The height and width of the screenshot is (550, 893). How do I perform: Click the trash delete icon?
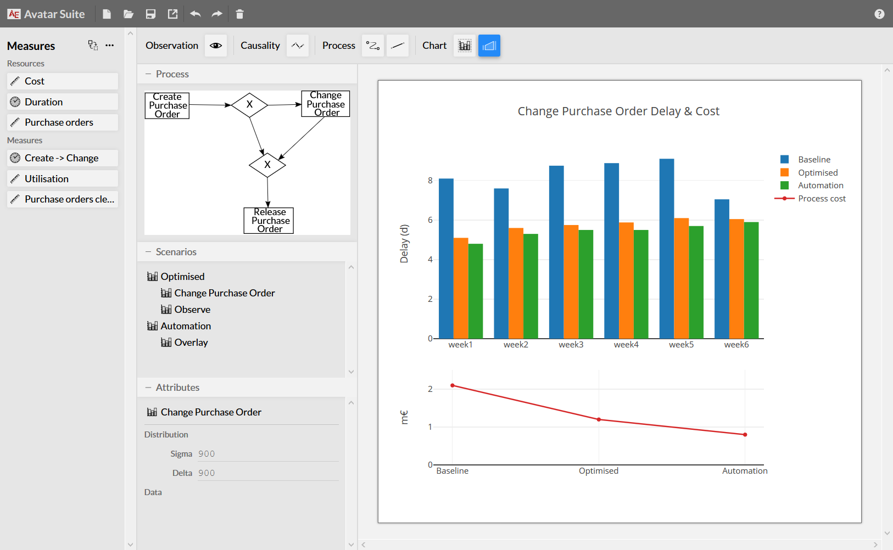tap(239, 14)
